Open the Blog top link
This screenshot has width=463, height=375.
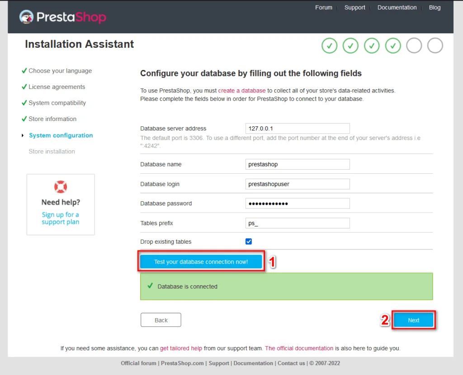click(x=435, y=7)
